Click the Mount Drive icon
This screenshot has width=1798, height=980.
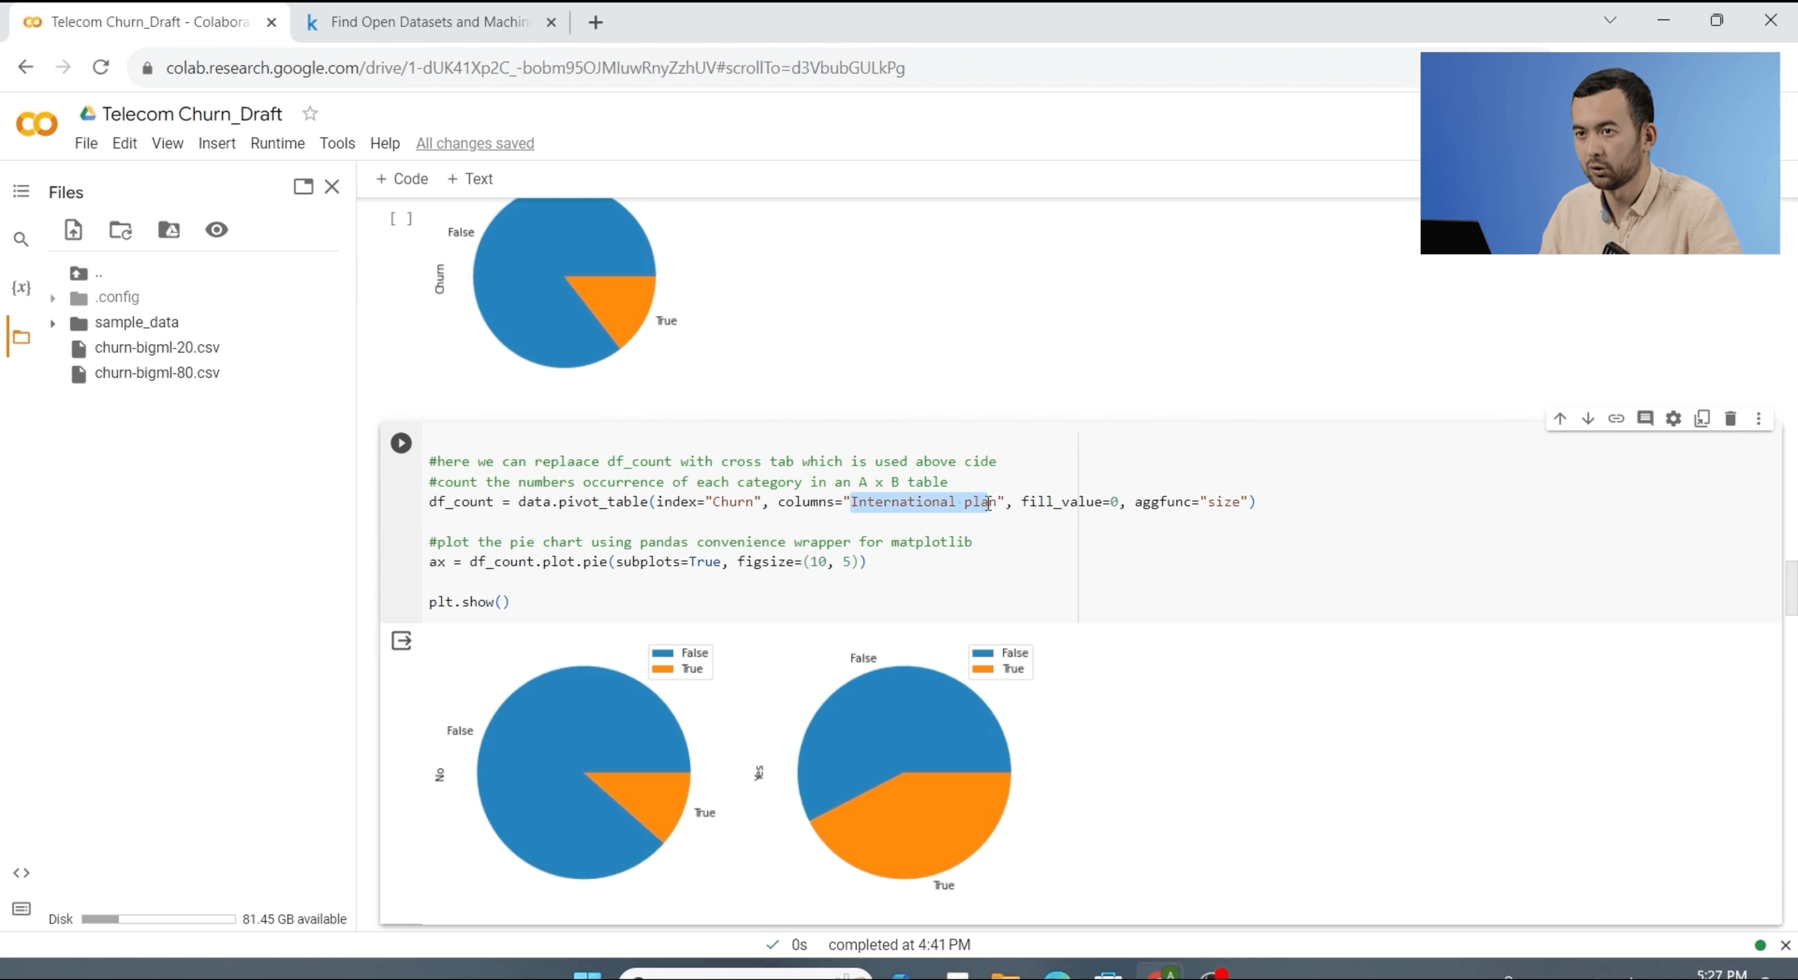tap(169, 230)
